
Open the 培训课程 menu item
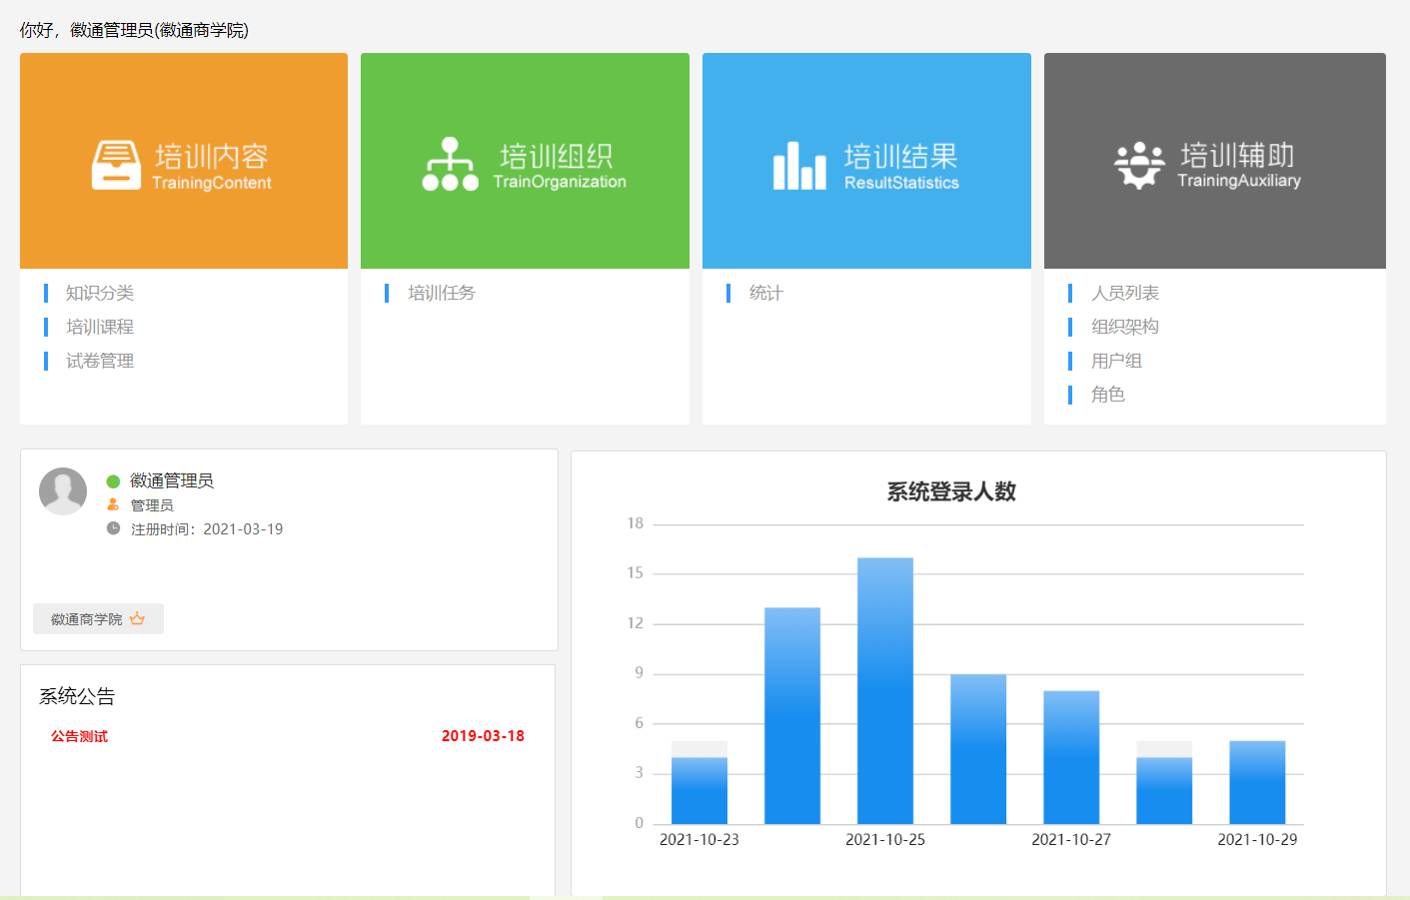pyautogui.click(x=100, y=327)
